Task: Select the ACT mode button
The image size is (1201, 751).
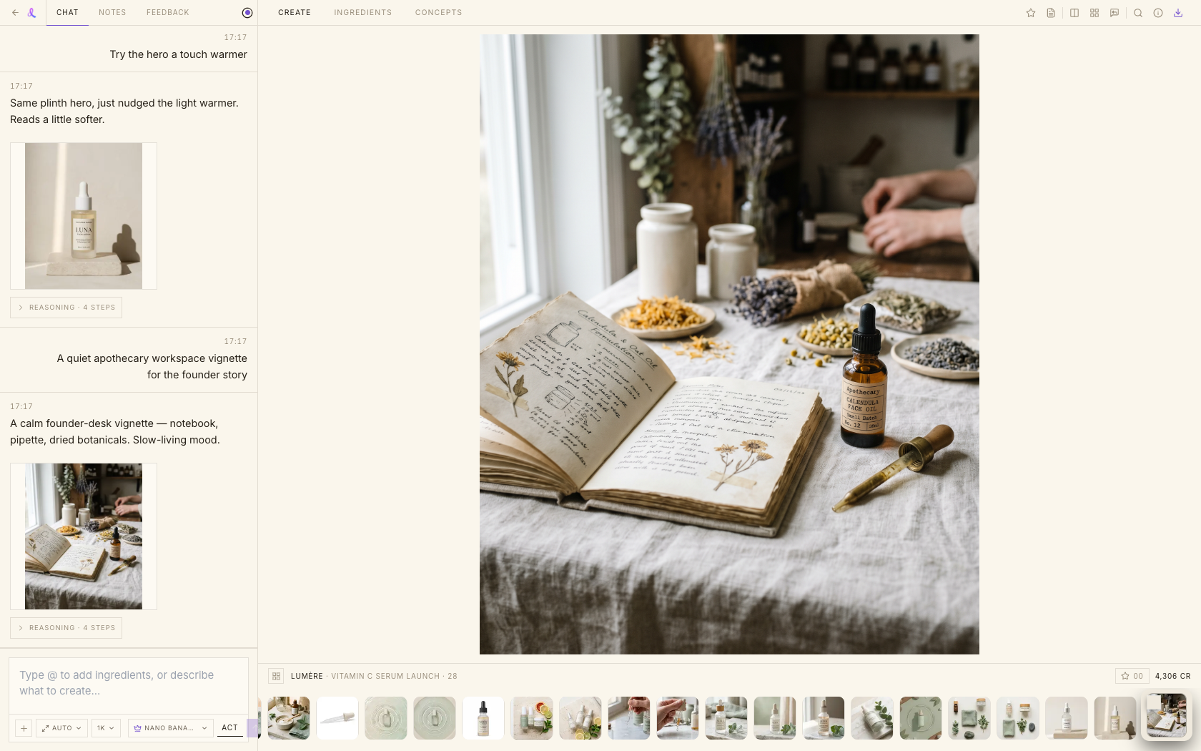Action: [229, 728]
